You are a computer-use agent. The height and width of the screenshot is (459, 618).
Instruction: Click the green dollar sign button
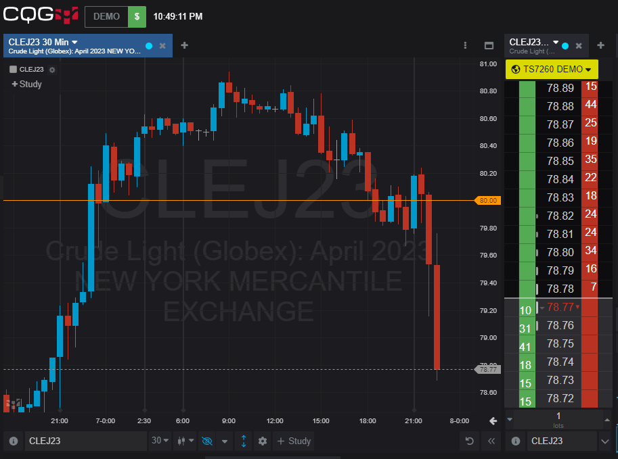point(137,16)
